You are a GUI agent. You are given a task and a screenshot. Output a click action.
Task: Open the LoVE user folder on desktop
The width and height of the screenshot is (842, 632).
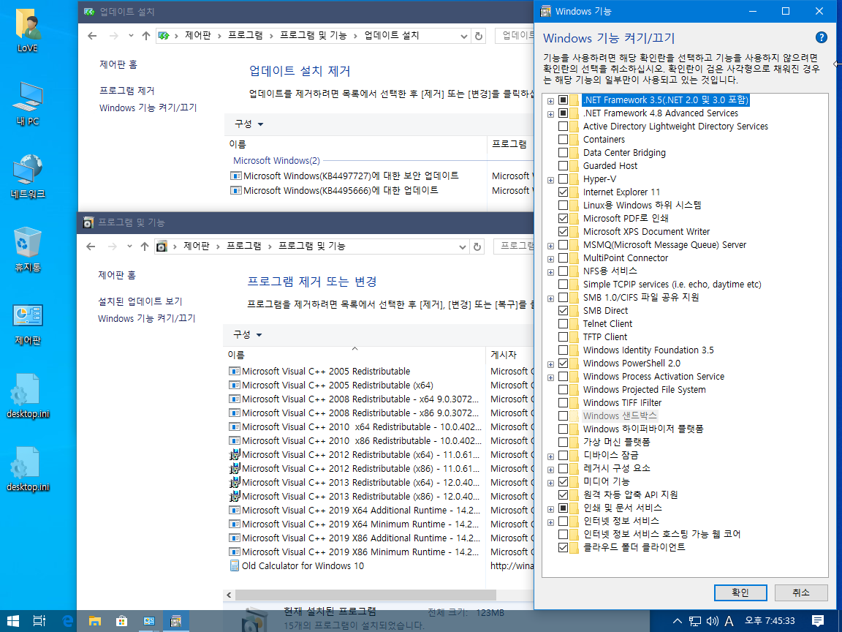pos(27,30)
